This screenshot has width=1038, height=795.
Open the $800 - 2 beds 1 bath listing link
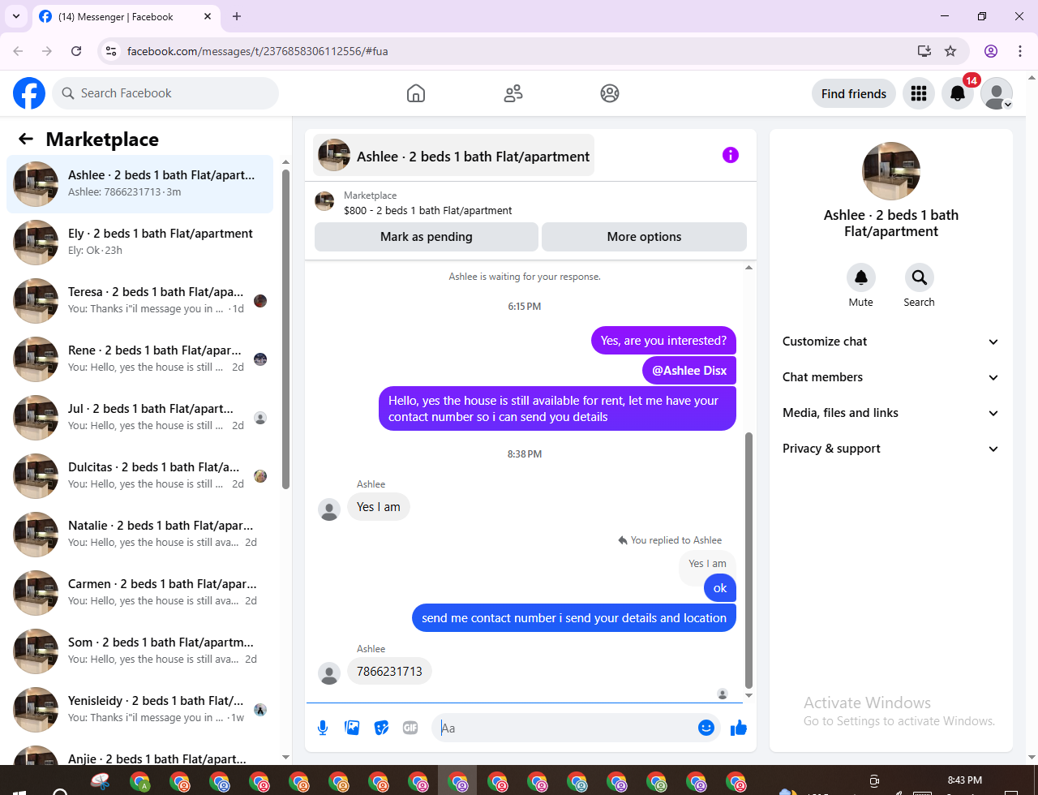click(x=428, y=210)
